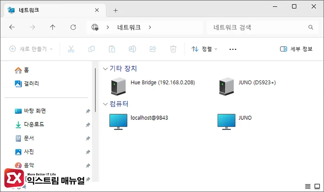Image resolution: width=324 pixels, height=192 pixels.
Task: Close the 네트워크 tab
Action: pyautogui.click(x=97, y=10)
